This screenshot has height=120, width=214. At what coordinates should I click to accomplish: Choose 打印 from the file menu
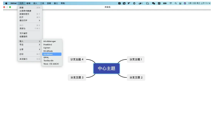30,54
